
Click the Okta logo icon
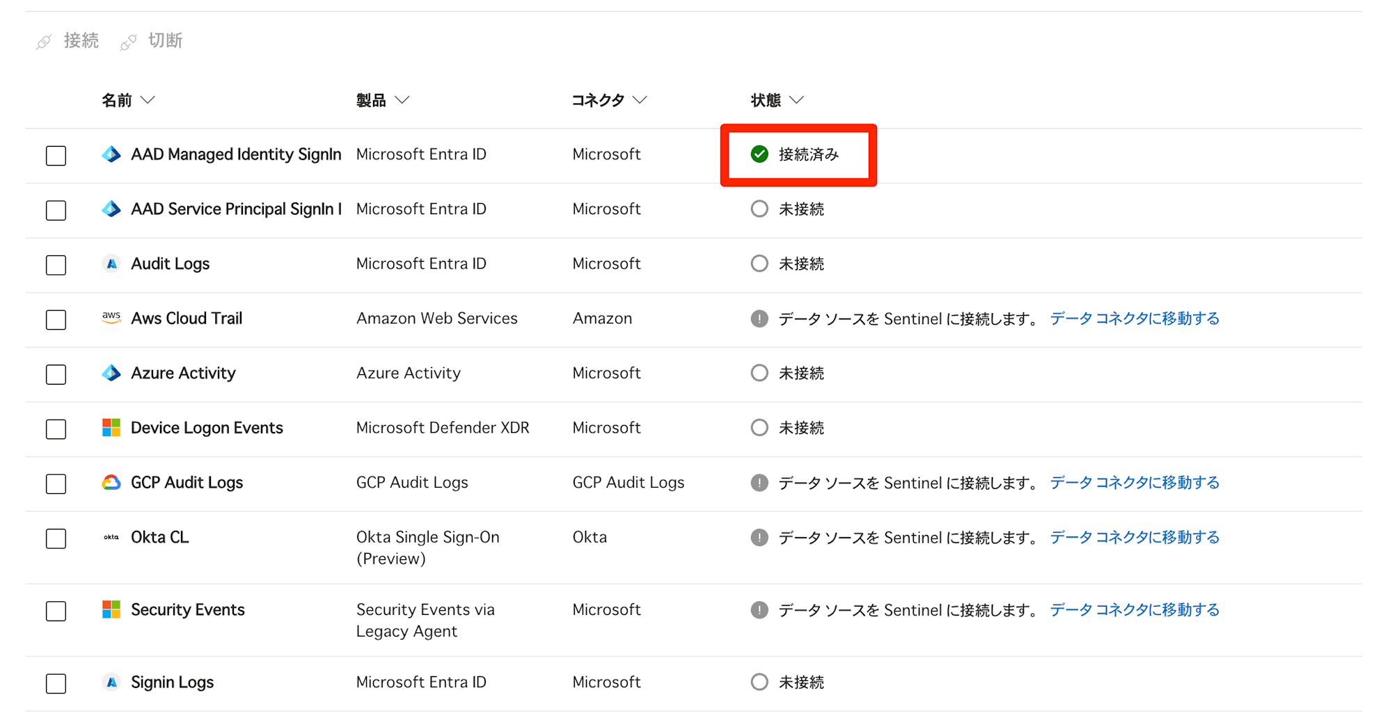111,537
